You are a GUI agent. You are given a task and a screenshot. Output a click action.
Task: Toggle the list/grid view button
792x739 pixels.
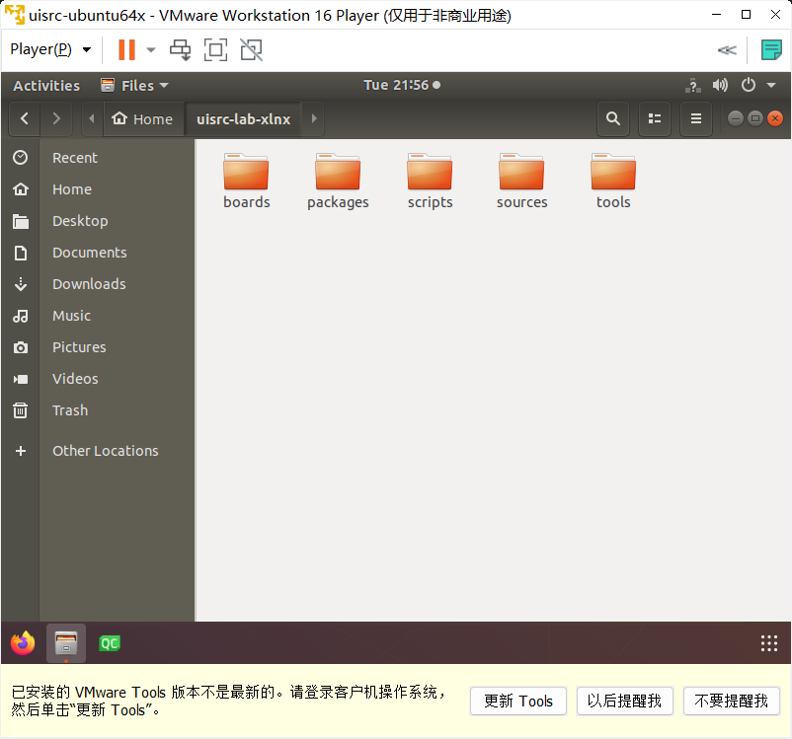coord(654,118)
